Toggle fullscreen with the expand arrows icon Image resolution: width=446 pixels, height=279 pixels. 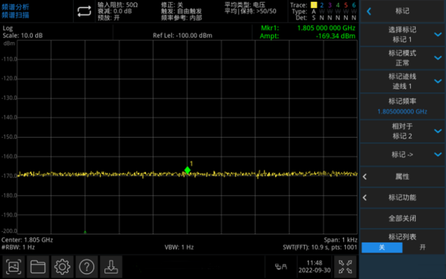tap(345, 267)
